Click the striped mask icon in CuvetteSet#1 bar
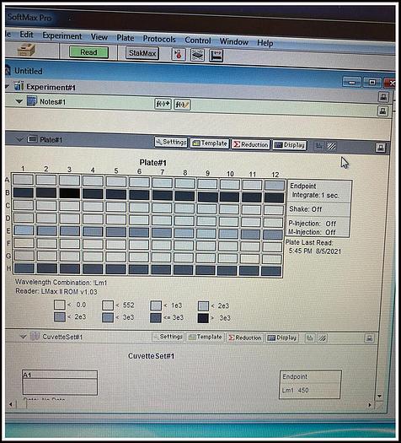The image size is (401, 443). [x=323, y=338]
